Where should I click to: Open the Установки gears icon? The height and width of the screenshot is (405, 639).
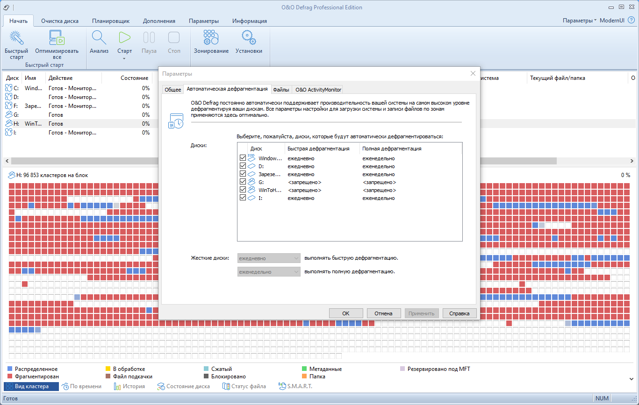(249, 38)
